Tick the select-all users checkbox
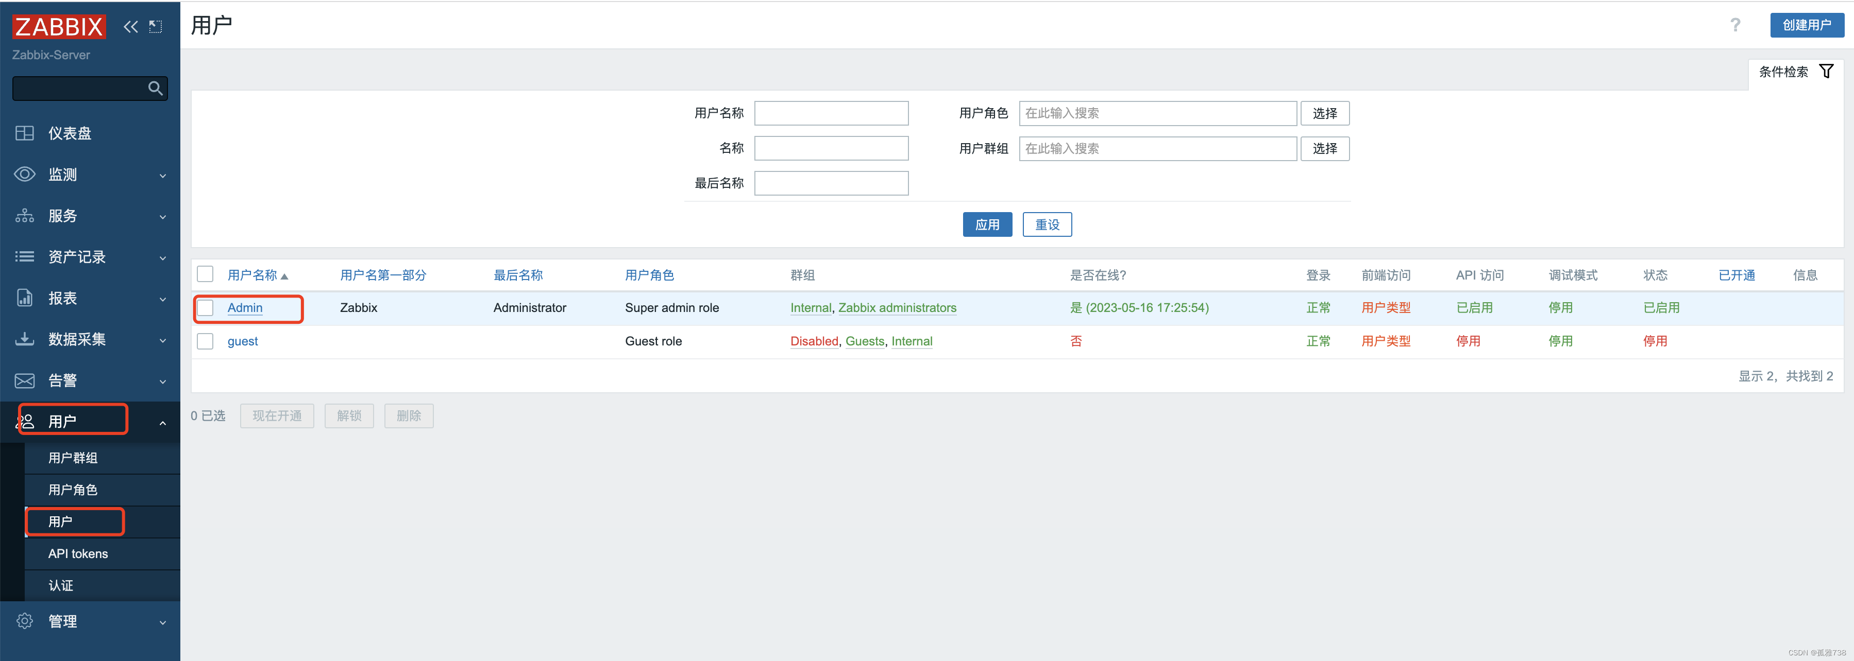The height and width of the screenshot is (661, 1854). (x=205, y=274)
